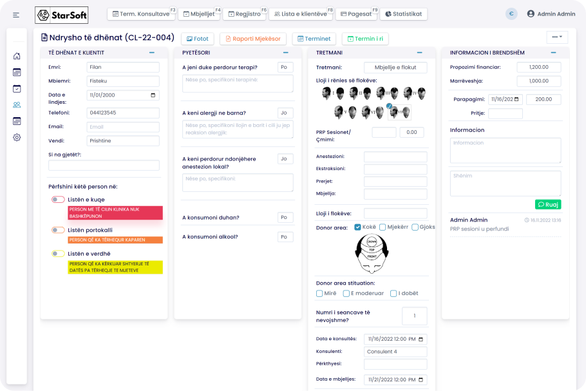The height and width of the screenshot is (391, 586).
Task: Create a new appointment with Termin i ri
Action: (x=365, y=39)
